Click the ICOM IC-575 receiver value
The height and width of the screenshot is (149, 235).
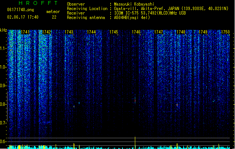150,13
